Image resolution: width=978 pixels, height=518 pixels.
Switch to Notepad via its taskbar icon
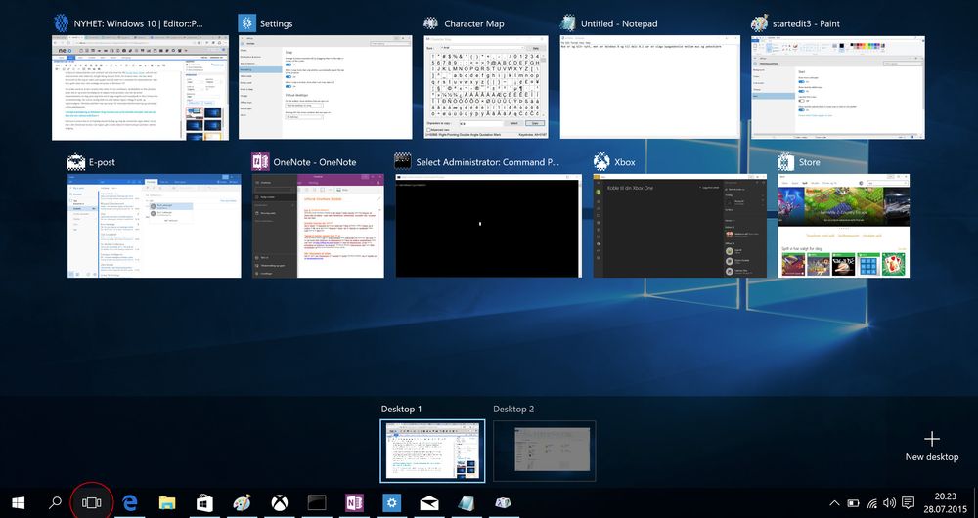[466, 502]
